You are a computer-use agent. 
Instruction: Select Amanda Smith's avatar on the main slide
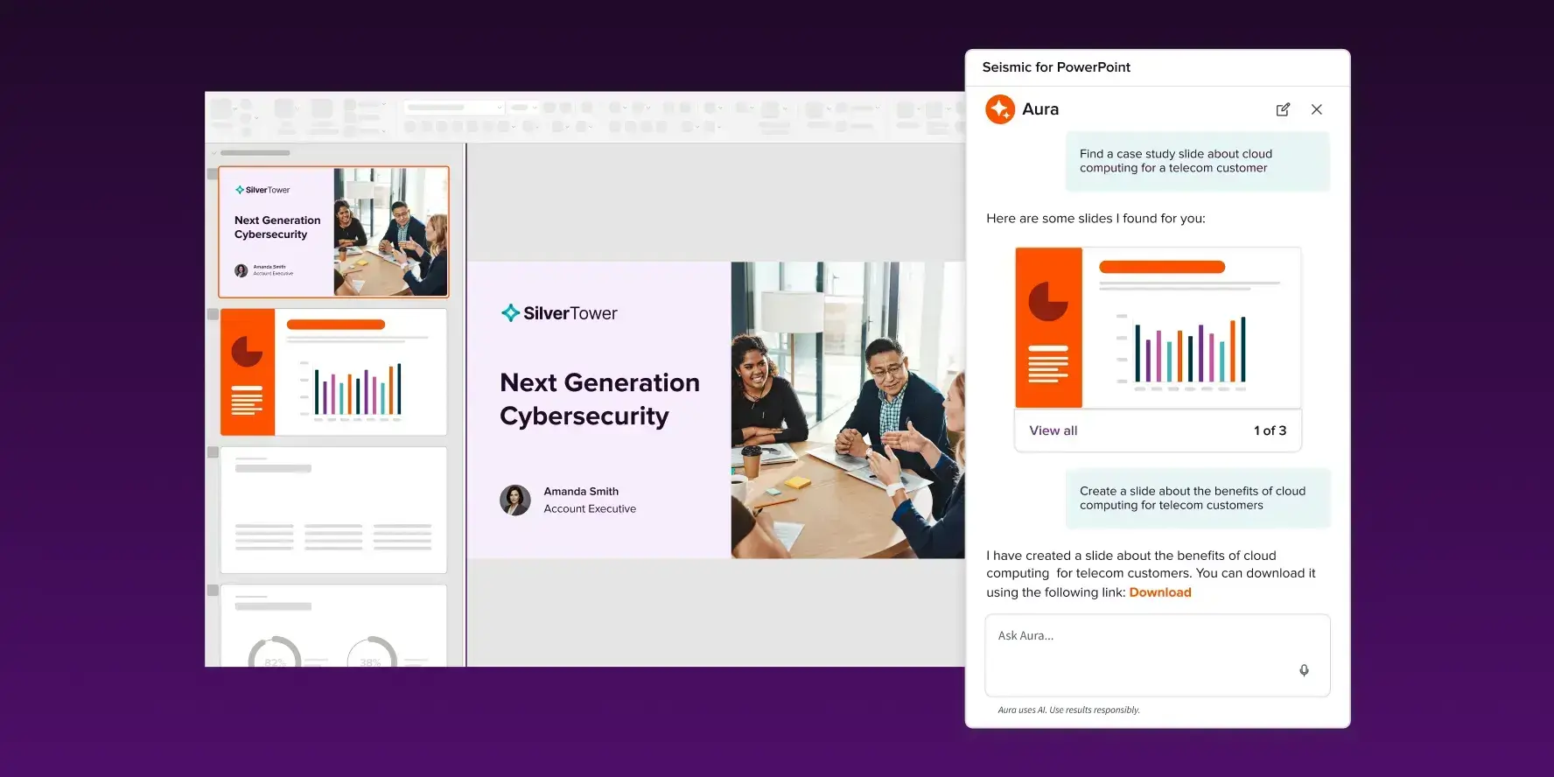coord(515,500)
